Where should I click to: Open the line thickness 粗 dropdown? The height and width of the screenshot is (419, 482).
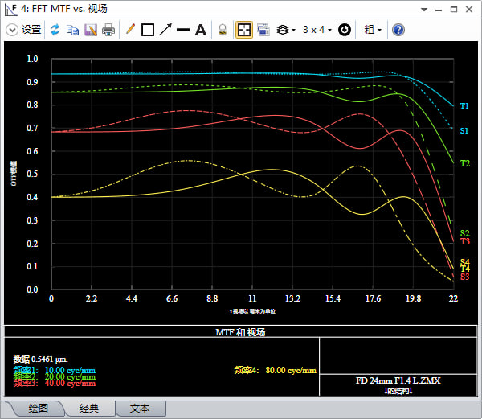tap(373, 30)
